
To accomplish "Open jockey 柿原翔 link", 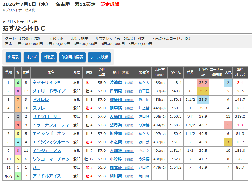I will click(x=122, y=100).
